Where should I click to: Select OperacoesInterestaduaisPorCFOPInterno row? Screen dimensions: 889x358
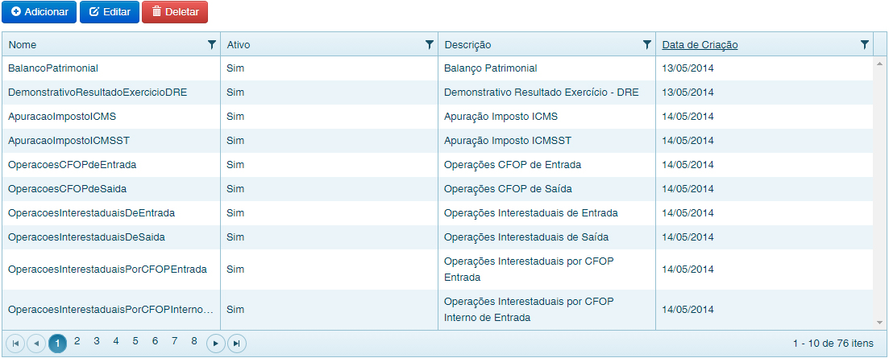pos(437,310)
